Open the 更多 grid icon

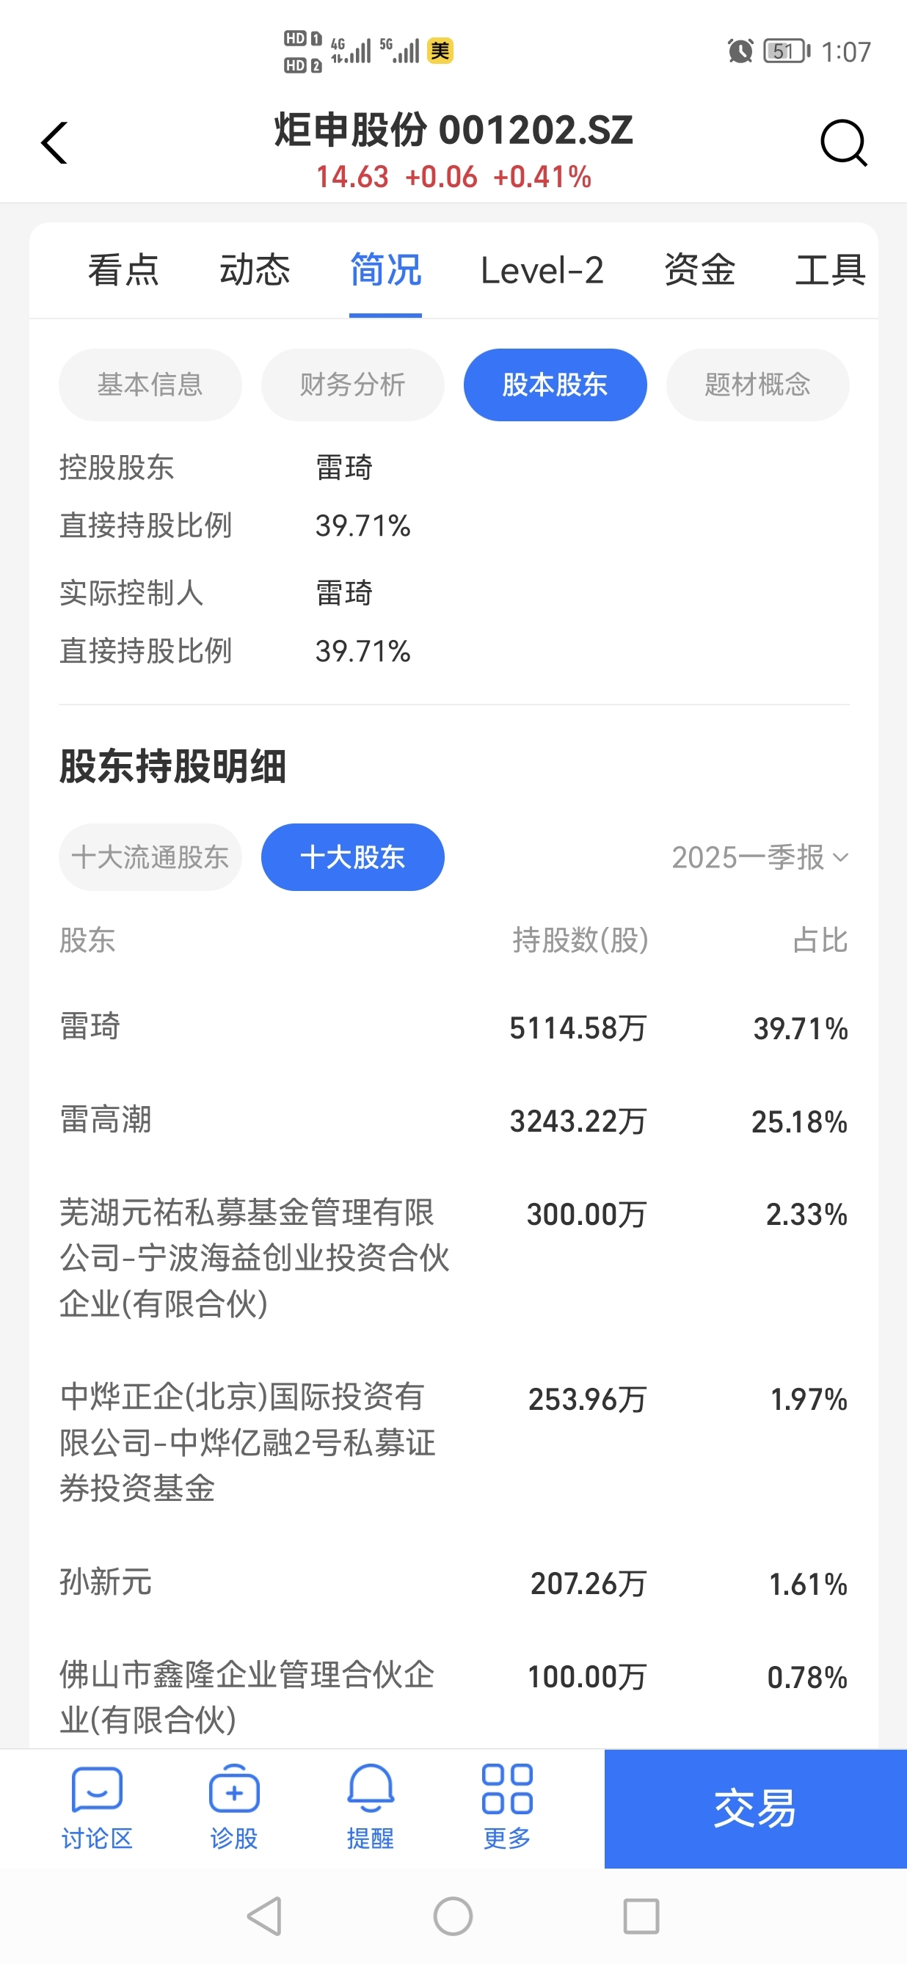507,1808
